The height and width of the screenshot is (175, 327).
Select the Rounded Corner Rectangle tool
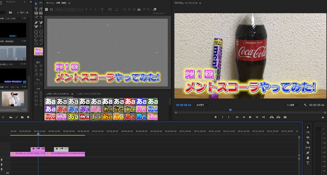(41, 32)
